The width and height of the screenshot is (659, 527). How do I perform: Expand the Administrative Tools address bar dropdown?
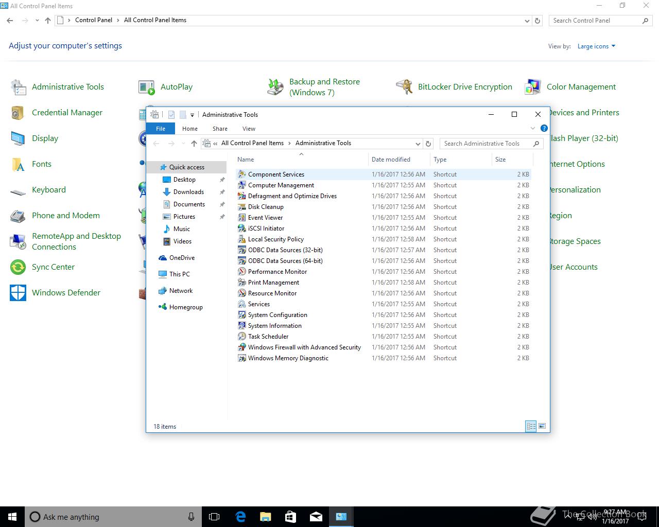[x=418, y=144]
